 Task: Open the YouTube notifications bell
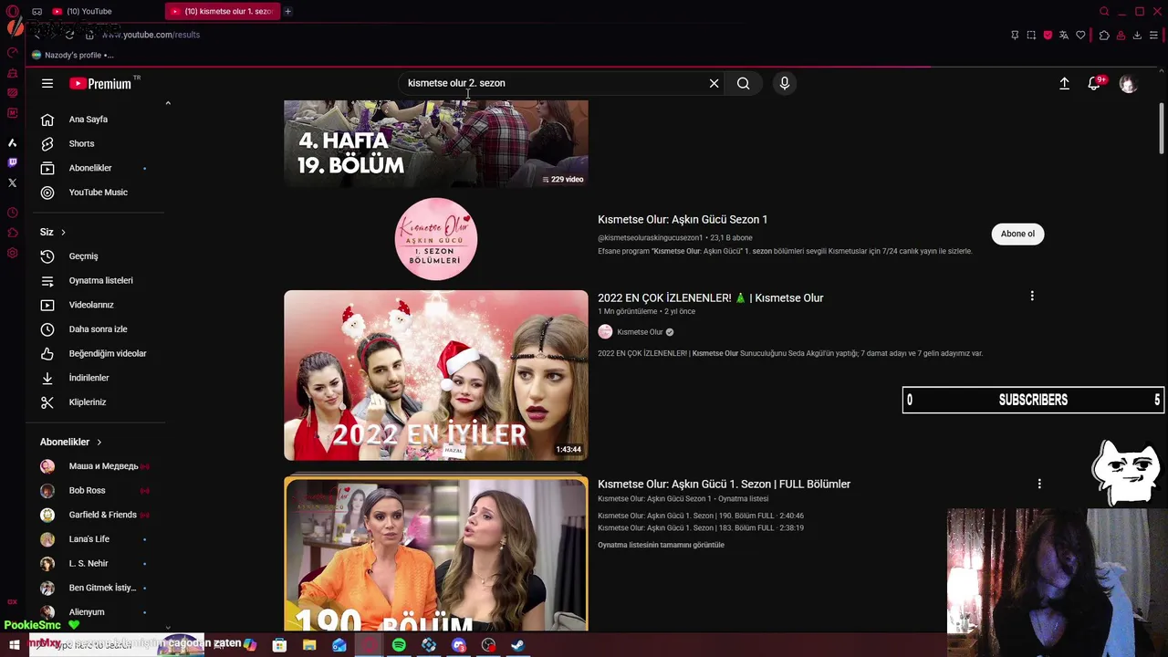click(x=1094, y=83)
